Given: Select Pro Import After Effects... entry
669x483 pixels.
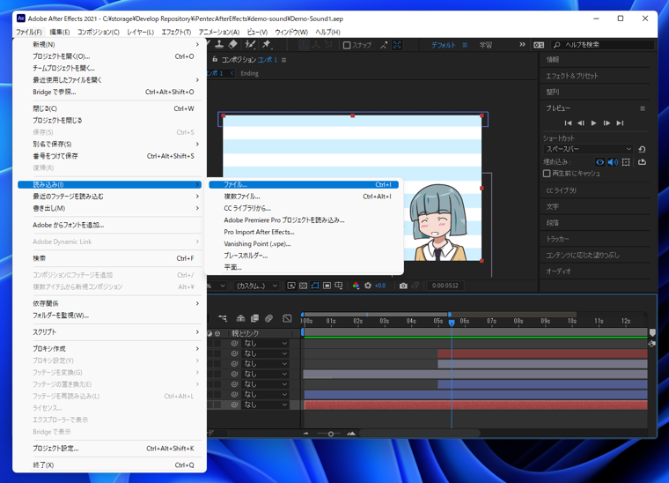Looking at the screenshot, I should coord(304,232).
